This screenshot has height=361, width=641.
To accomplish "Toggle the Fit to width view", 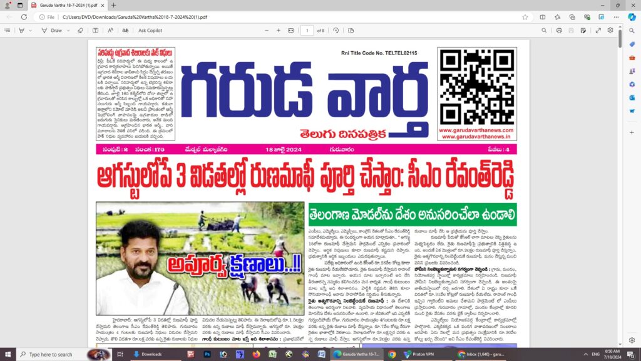I will (x=291, y=30).
